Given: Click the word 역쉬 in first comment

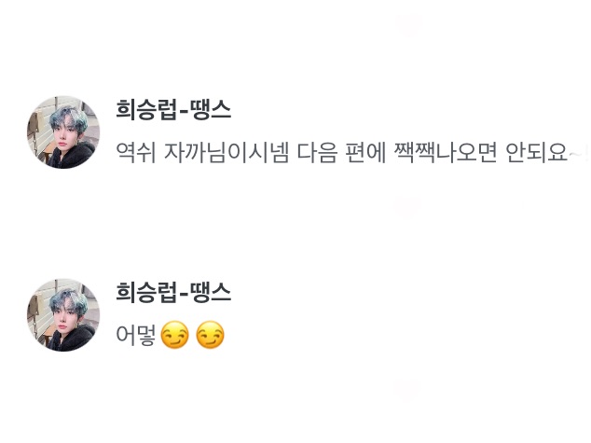Looking at the screenshot, I should click(136, 153).
